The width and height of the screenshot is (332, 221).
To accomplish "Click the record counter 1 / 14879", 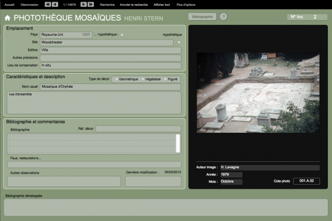I will pyautogui.click(x=70, y=5).
